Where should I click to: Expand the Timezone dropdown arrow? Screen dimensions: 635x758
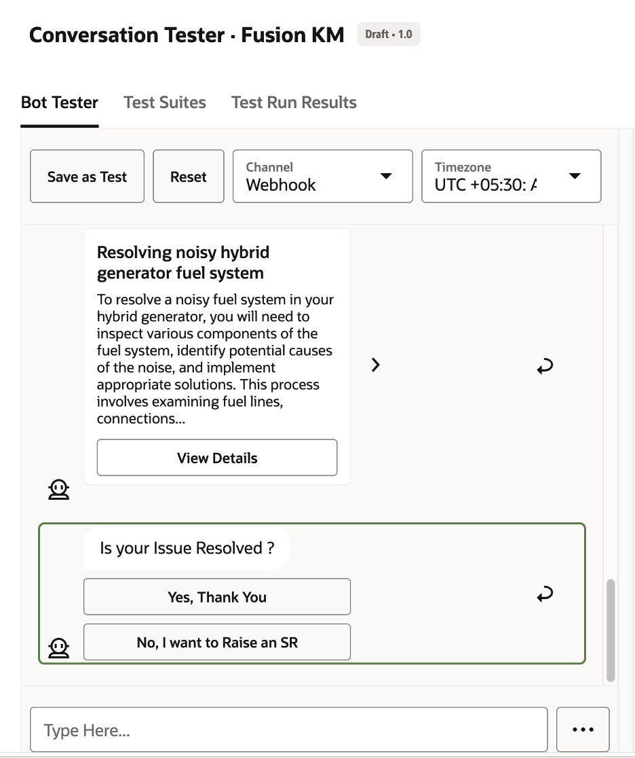pyautogui.click(x=575, y=176)
